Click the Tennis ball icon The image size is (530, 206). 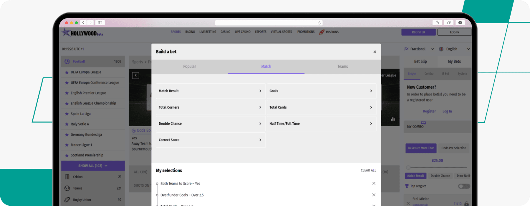(67, 188)
